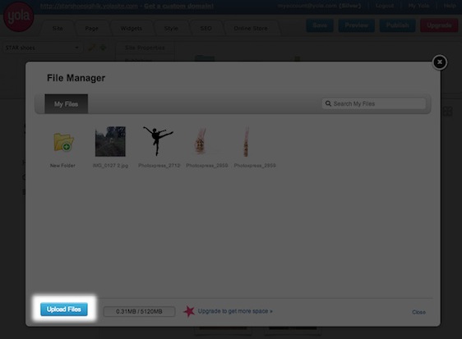This screenshot has width=462, height=339.
Task: Switch to the My Files tab
Action: tap(66, 104)
